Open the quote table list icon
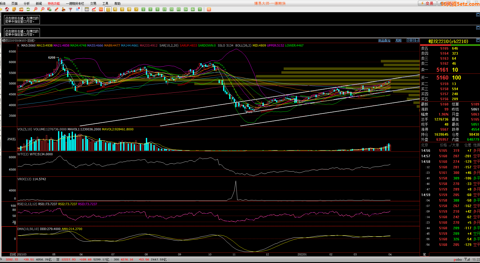The width and height of the screenshot is (480, 263). click(87, 9)
